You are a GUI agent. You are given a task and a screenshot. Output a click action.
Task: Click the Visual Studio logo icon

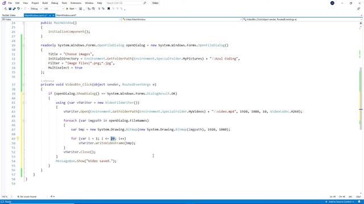[4, 3]
